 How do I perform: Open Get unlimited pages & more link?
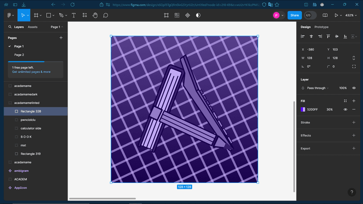(31, 72)
